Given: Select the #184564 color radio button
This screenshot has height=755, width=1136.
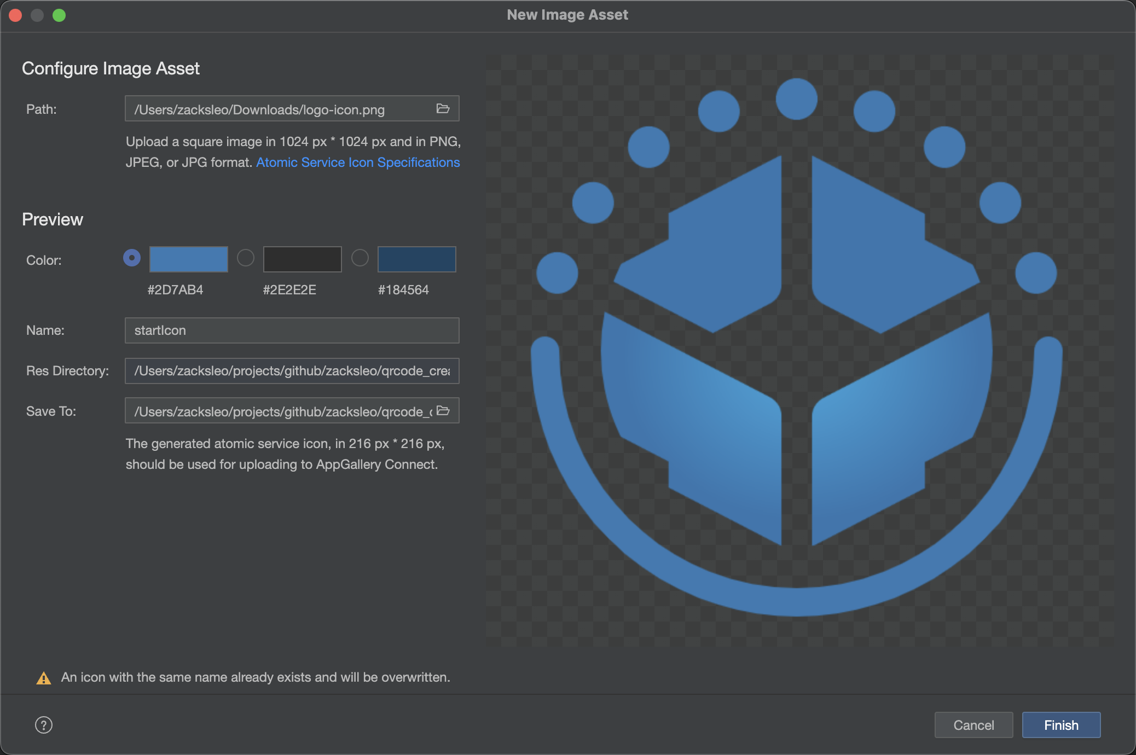Looking at the screenshot, I should pos(360,258).
